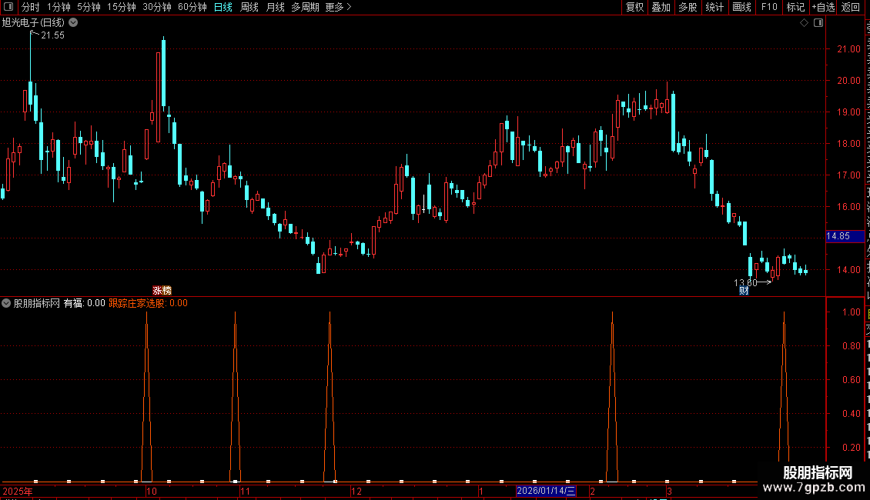Click the 14.85 price cursor label

845,236
